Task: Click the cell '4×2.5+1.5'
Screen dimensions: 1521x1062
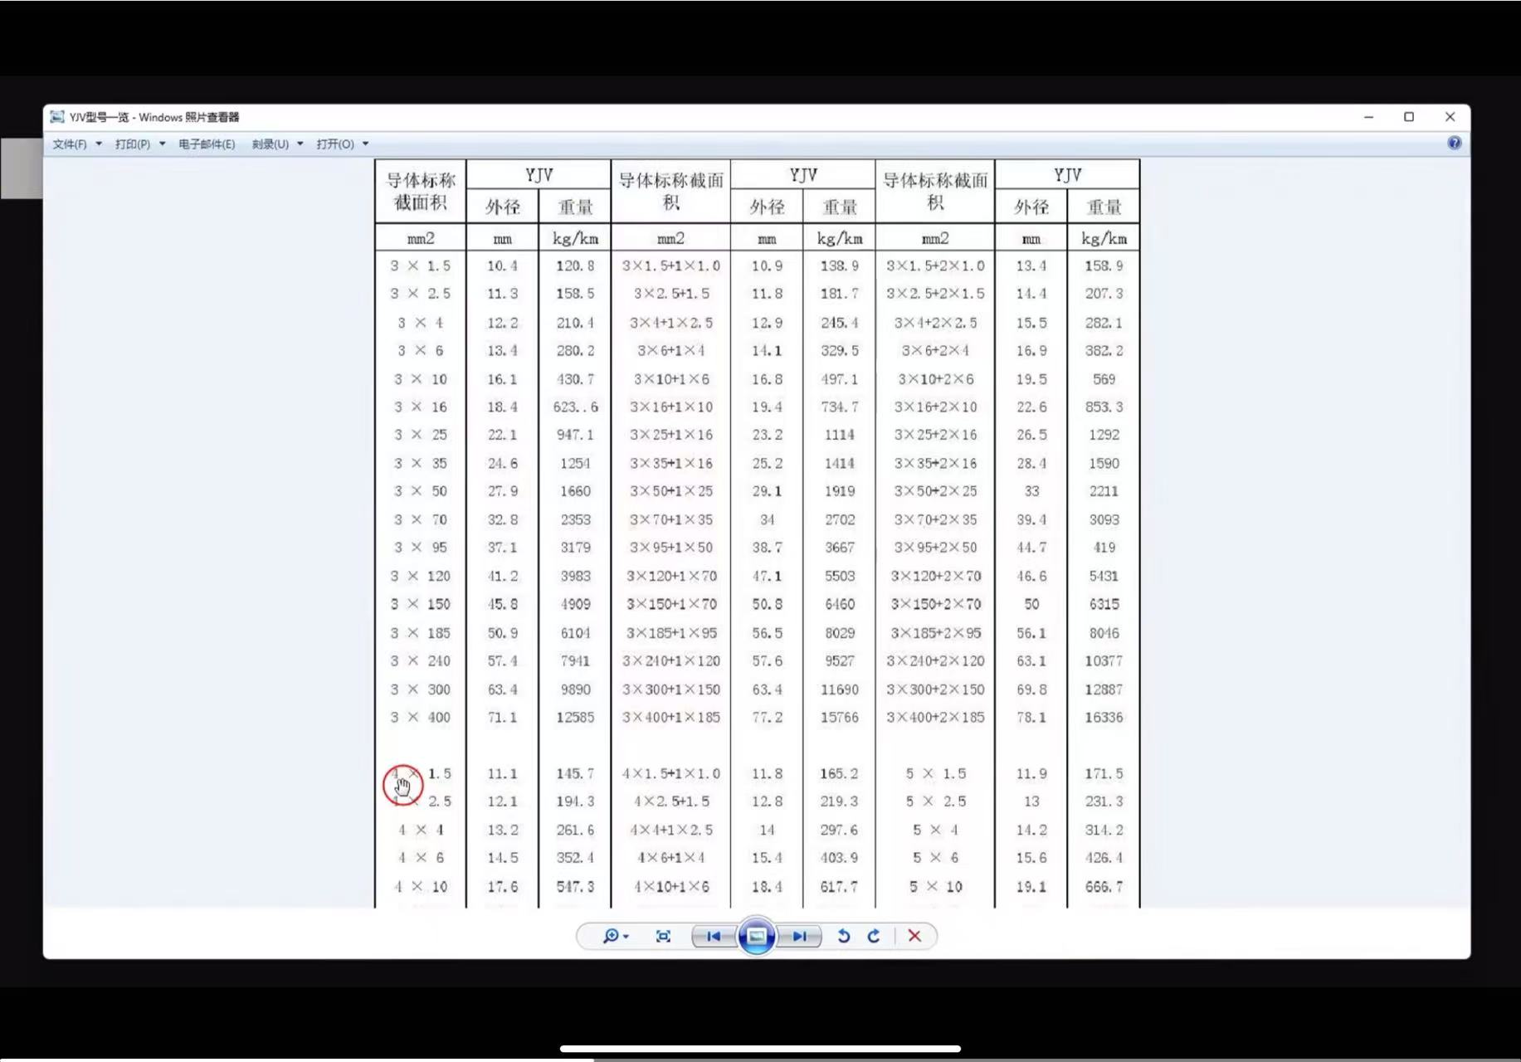Action: [x=671, y=801]
